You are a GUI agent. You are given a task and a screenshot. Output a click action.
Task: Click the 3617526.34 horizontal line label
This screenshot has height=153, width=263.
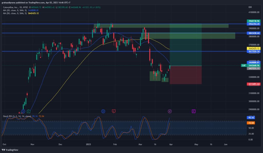(253, 51)
